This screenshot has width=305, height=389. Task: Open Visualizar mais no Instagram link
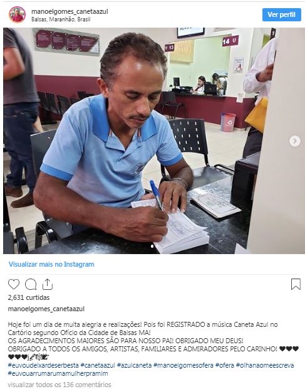pyautogui.click(x=51, y=264)
